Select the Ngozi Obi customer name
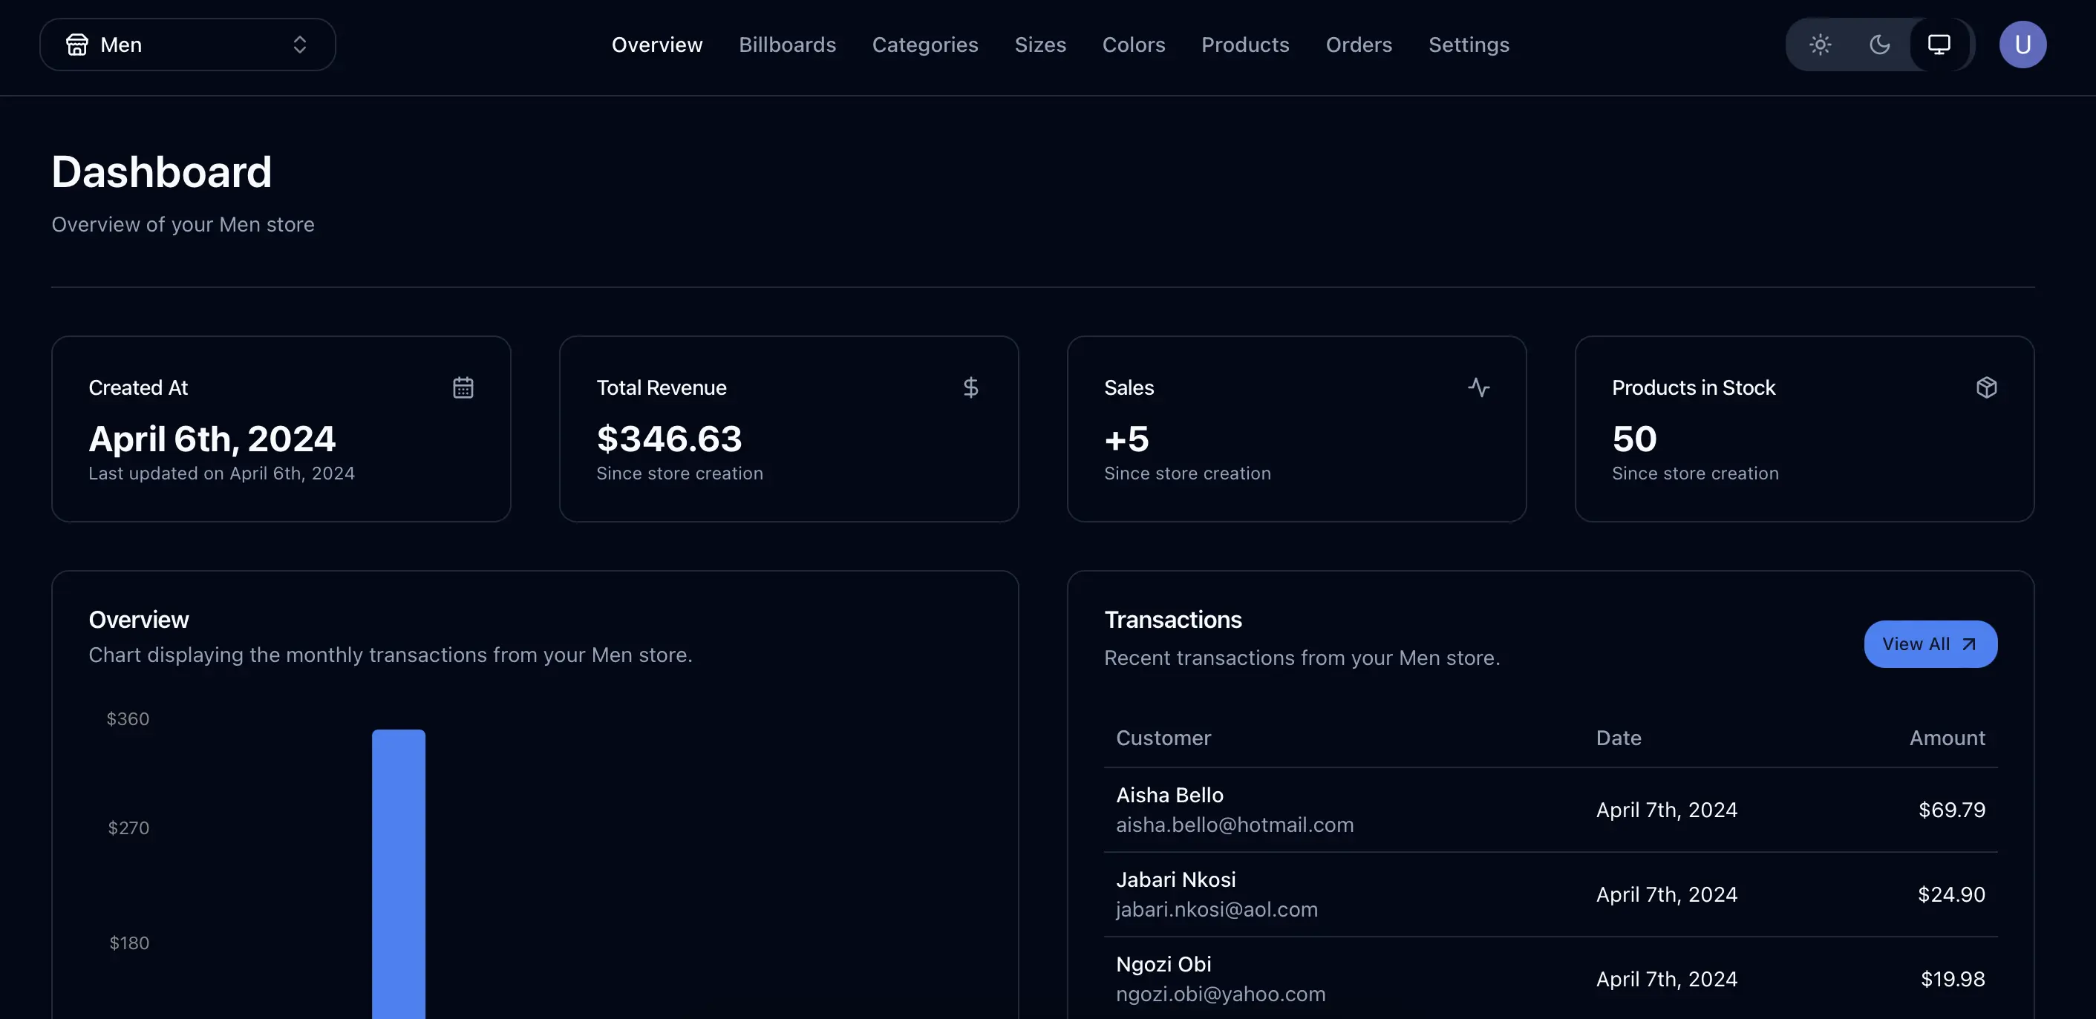Screen dimensions: 2096x1019 1163,965
